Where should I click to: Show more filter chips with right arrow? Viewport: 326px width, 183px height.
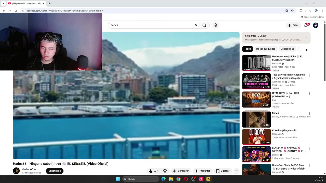pyautogui.click(x=306, y=50)
